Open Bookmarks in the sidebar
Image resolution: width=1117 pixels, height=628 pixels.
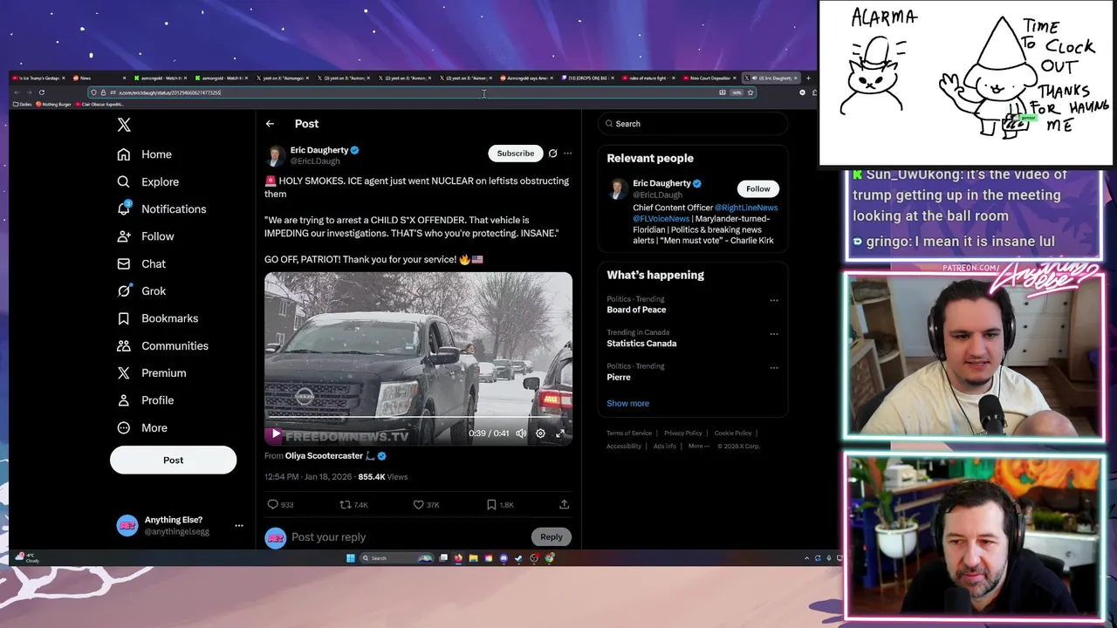pyautogui.click(x=158, y=318)
